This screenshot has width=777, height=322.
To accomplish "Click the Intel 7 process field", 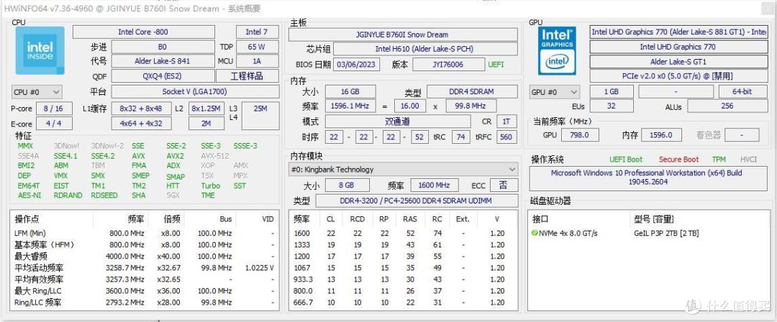I will 257,32.
